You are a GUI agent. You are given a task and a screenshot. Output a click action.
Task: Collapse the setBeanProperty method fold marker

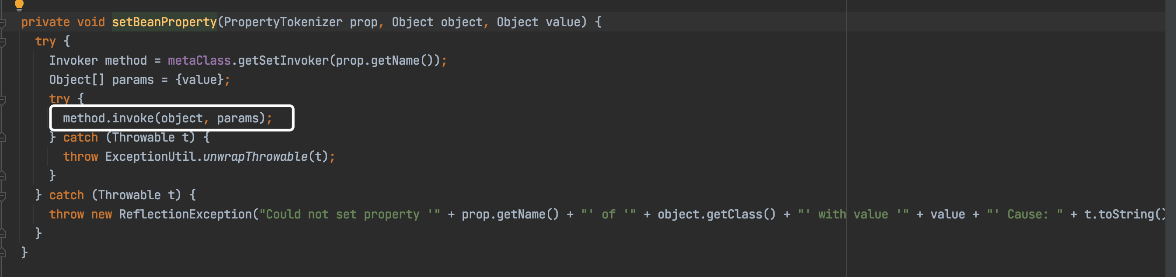point(3,22)
